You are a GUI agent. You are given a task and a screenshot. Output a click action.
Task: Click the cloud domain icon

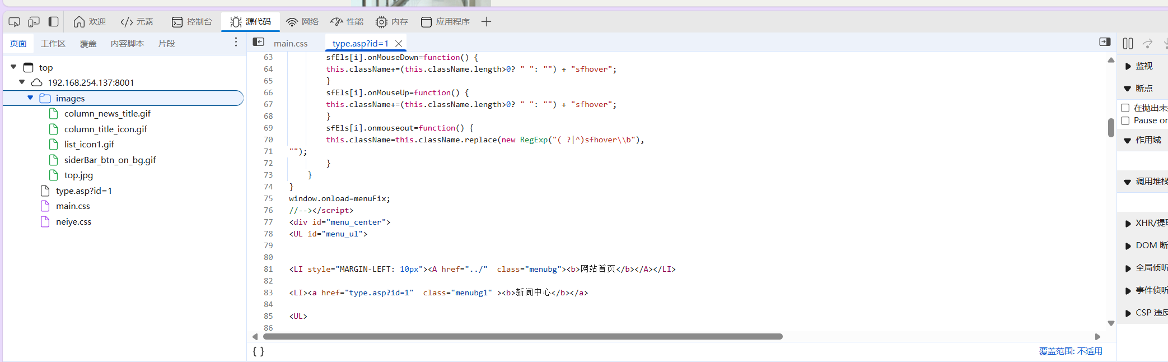[x=37, y=82]
